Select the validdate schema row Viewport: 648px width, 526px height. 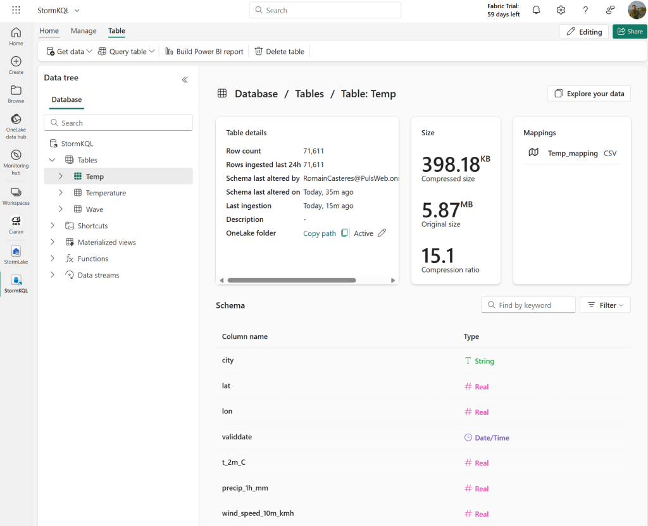tap(423, 437)
